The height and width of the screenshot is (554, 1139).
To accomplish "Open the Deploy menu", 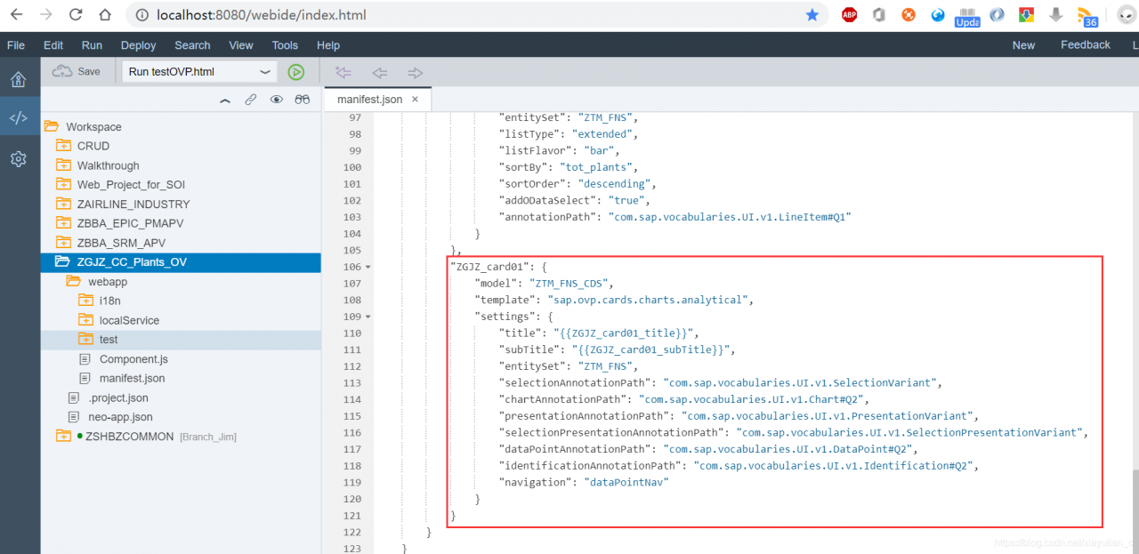I will (x=138, y=45).
